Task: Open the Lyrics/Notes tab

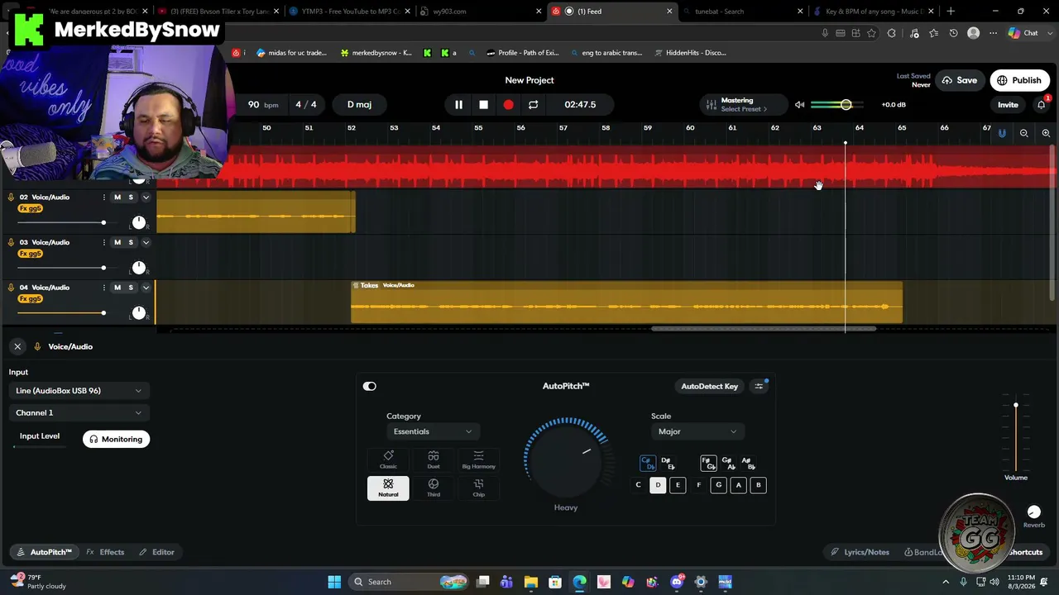Action: (860, 552)
